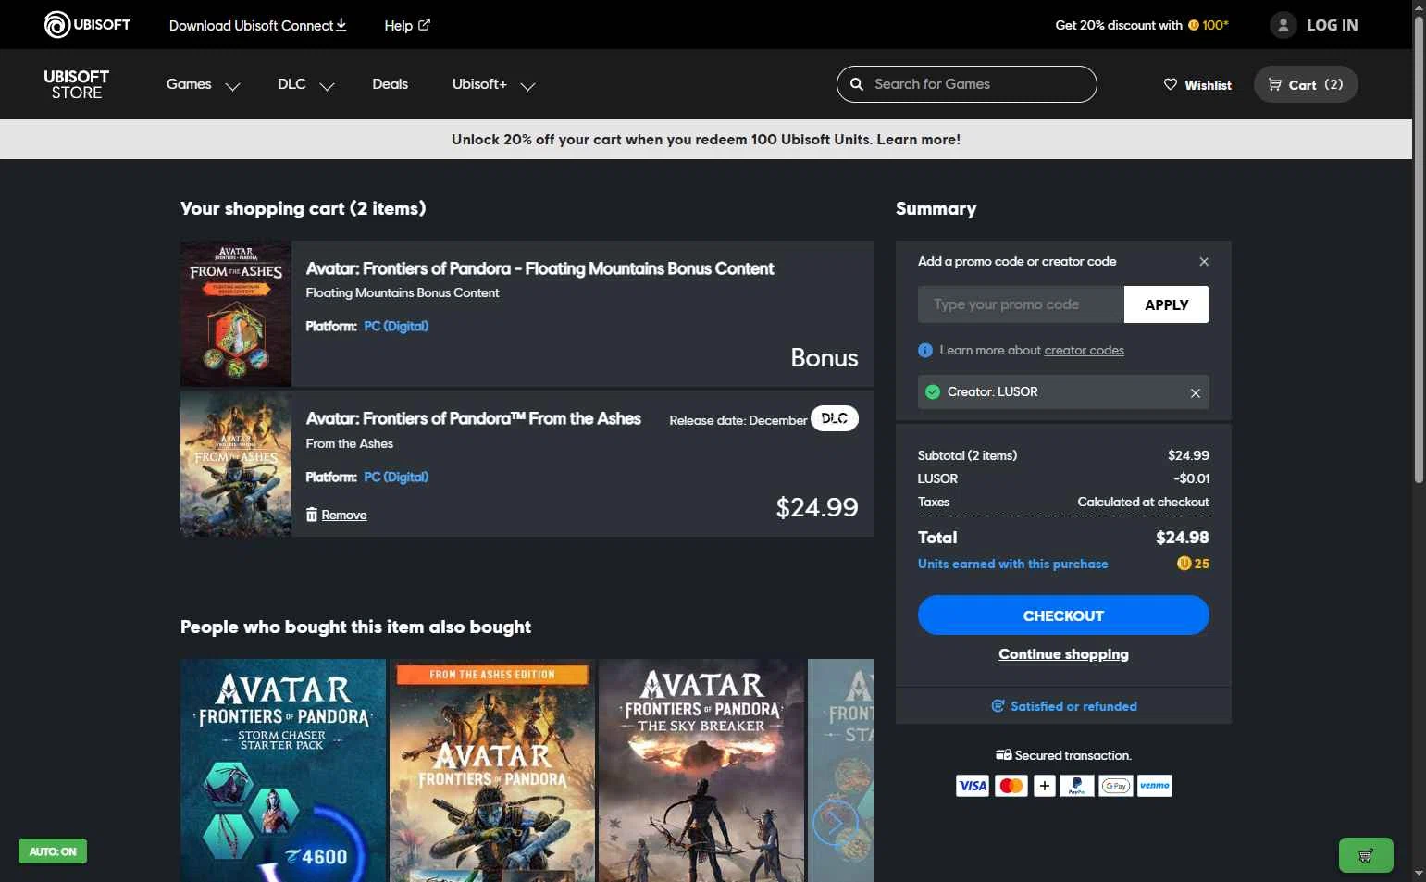
Task: Click the Visa payment icon
Action: click(x=973, y=786)
